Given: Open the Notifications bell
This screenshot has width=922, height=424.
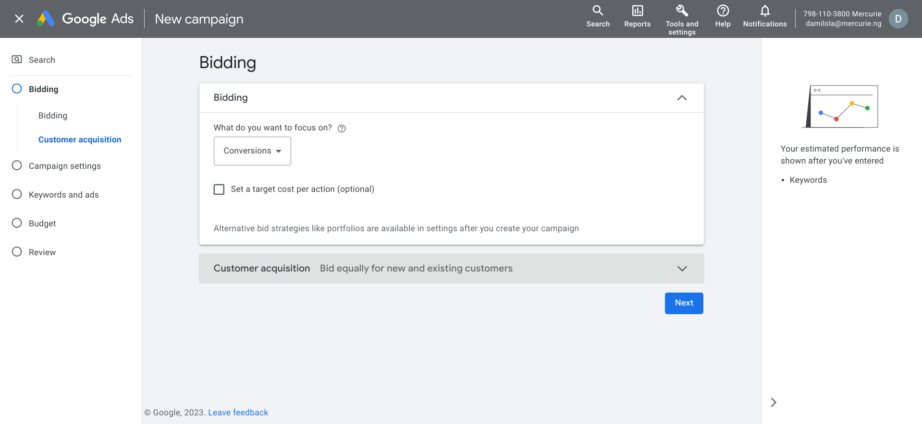Looking at the screenshot, I should [x=765, y=11].
